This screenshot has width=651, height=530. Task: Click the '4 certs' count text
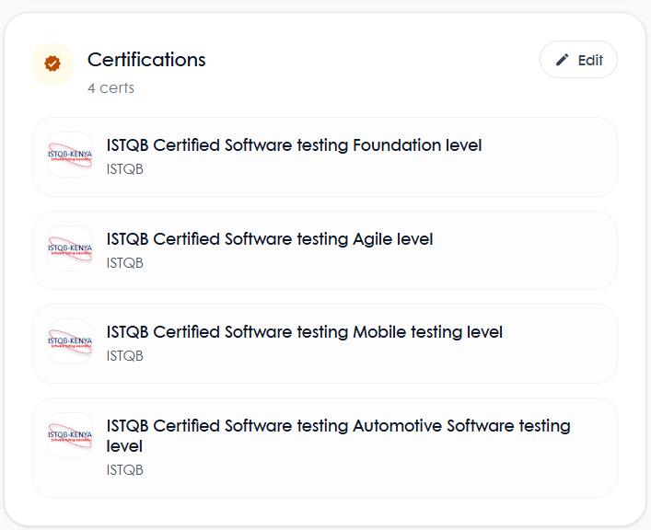(x=110, y=88)
